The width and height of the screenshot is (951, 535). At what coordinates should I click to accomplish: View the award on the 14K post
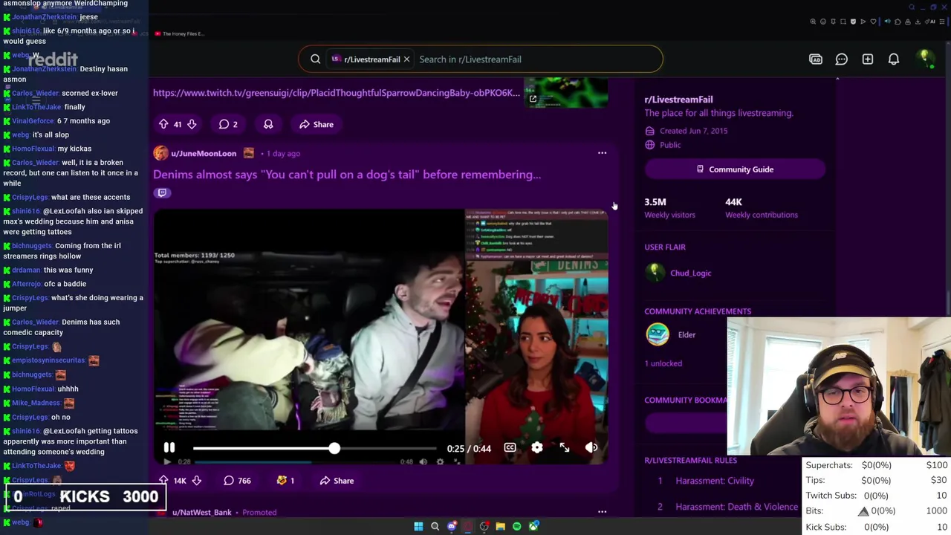[x=285, y=481]
